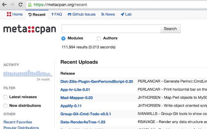Viewport: 207px width, 129px height.
Task: Click IVANWILLS description for Group-Git-Cmd-Todo
Action: 172,114
